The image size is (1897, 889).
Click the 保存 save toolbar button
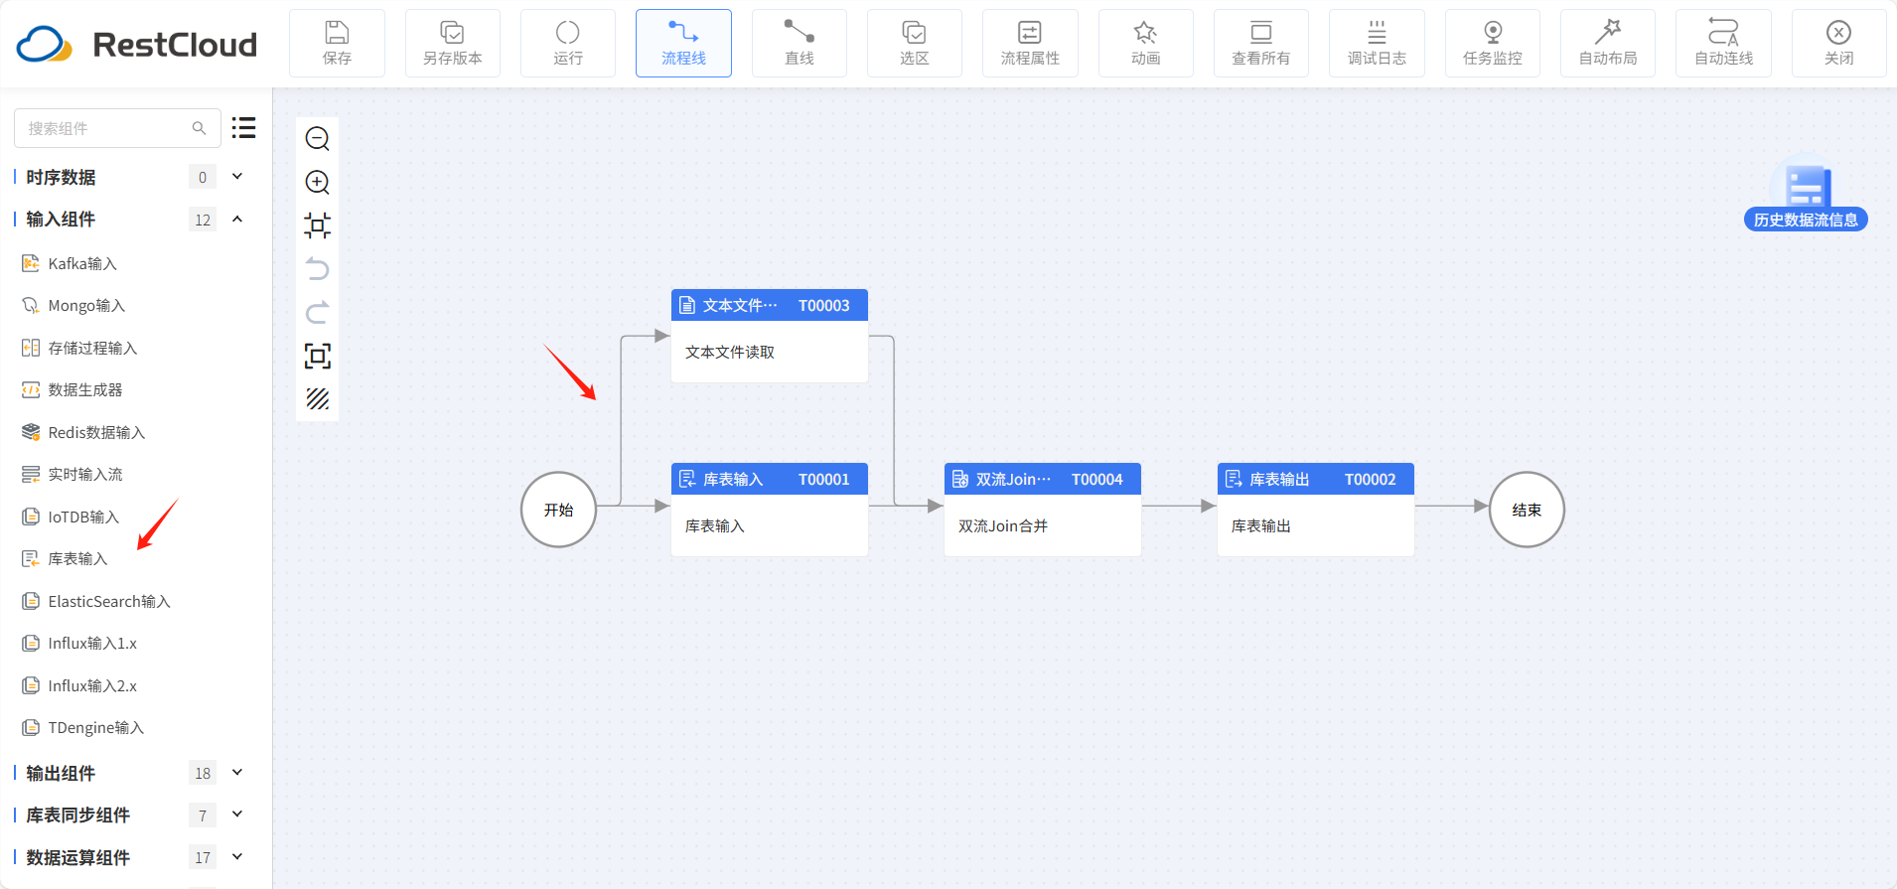(x=337, y=44)
